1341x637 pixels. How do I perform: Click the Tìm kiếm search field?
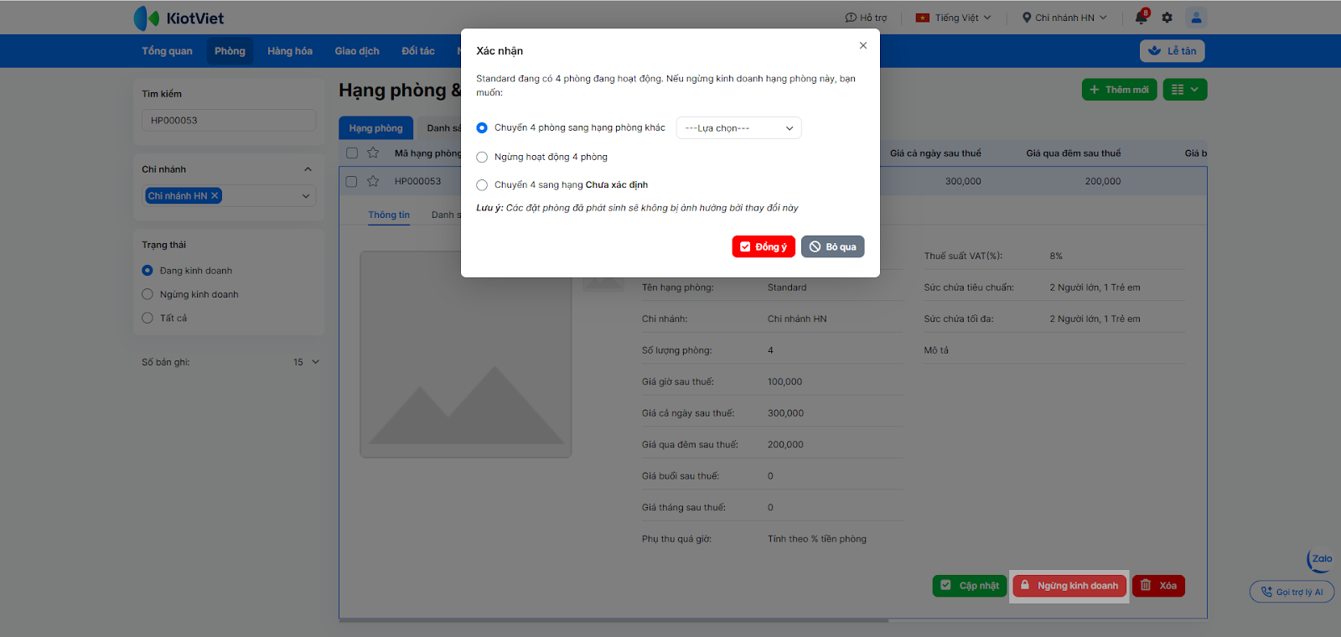click(229, 120)
